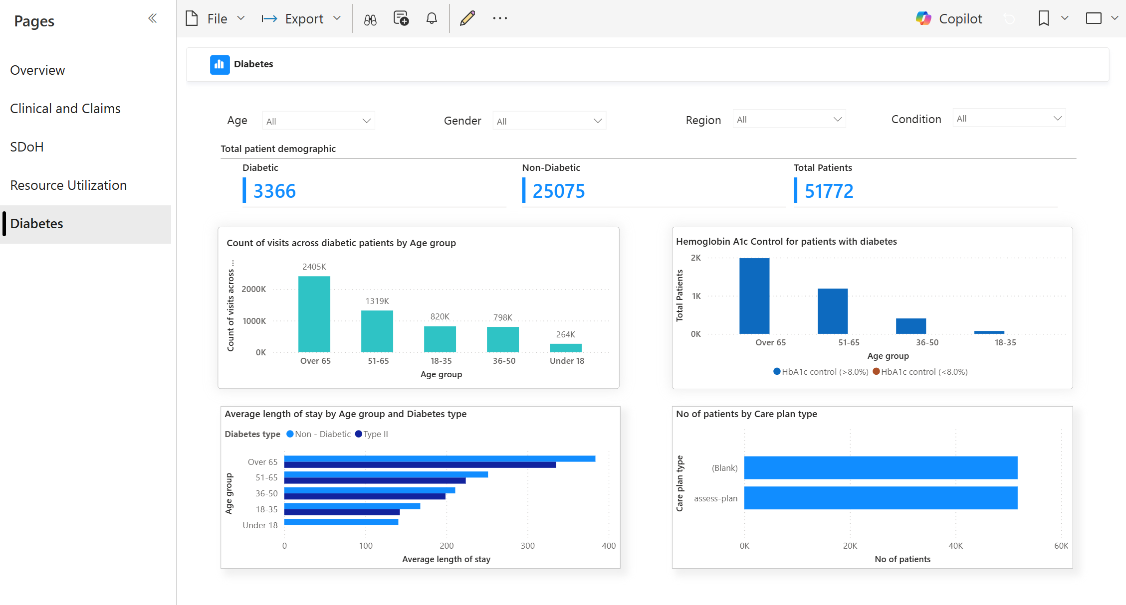Open Copilot from the toolbar

tap(949, 19)
